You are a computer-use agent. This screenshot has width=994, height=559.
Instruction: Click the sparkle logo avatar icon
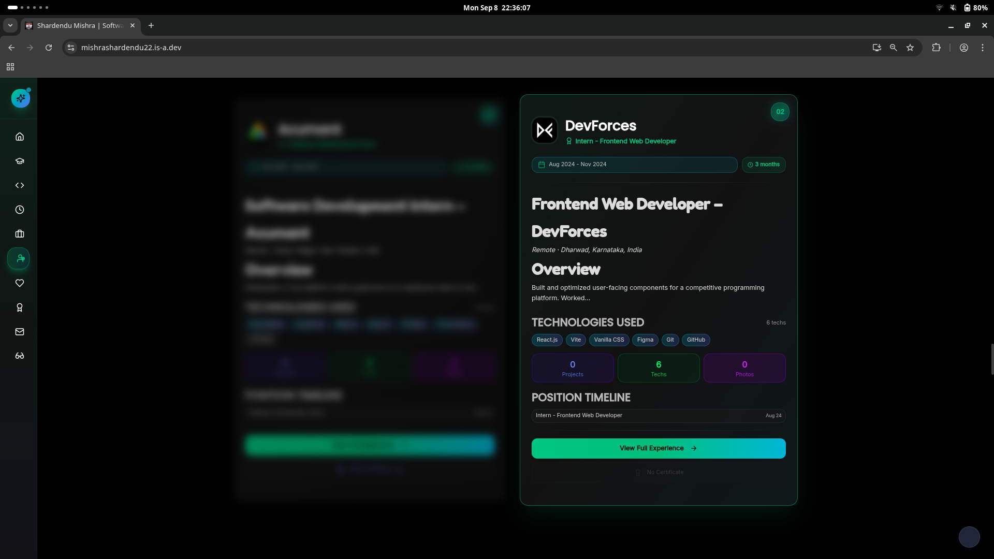click(21, 98)
